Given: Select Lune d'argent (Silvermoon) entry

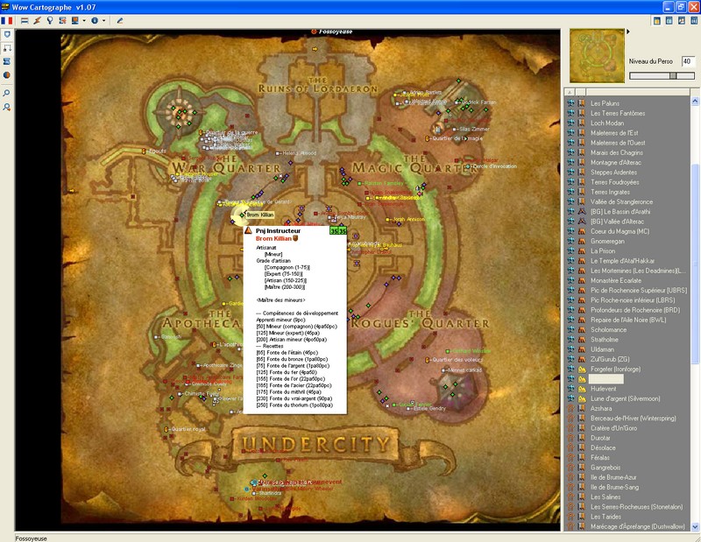Looking at the screenshot, I should click(625, 398).
